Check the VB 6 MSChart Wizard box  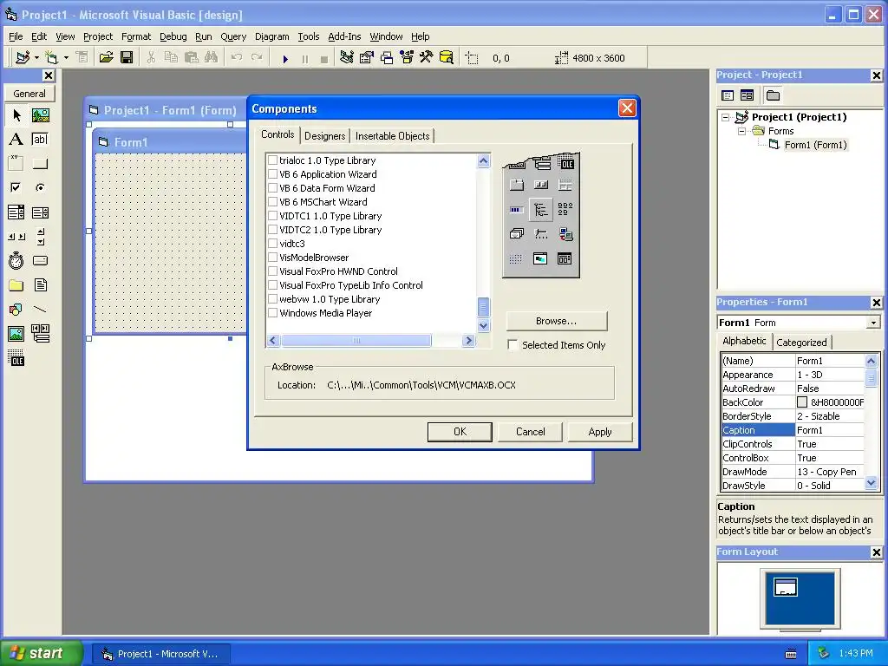click(273, 202)
